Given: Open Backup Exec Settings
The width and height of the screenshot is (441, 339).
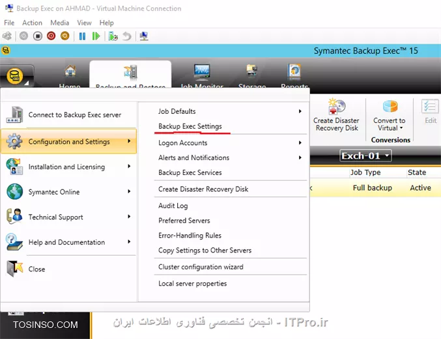Looking at the screenshot, I should pyautogui.click(x=190, y=126).
